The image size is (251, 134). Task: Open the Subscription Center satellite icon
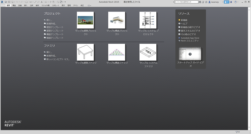click(203, 2)
